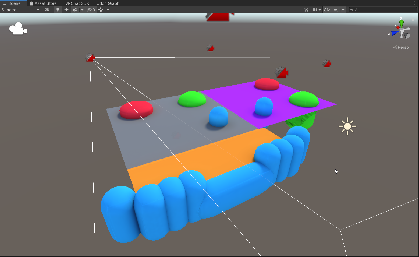Viewport: 419px width, 257px height.
Task: Expand the grid settings dropdown arrow
Action: pyautogui.click(x=108, y=10)
